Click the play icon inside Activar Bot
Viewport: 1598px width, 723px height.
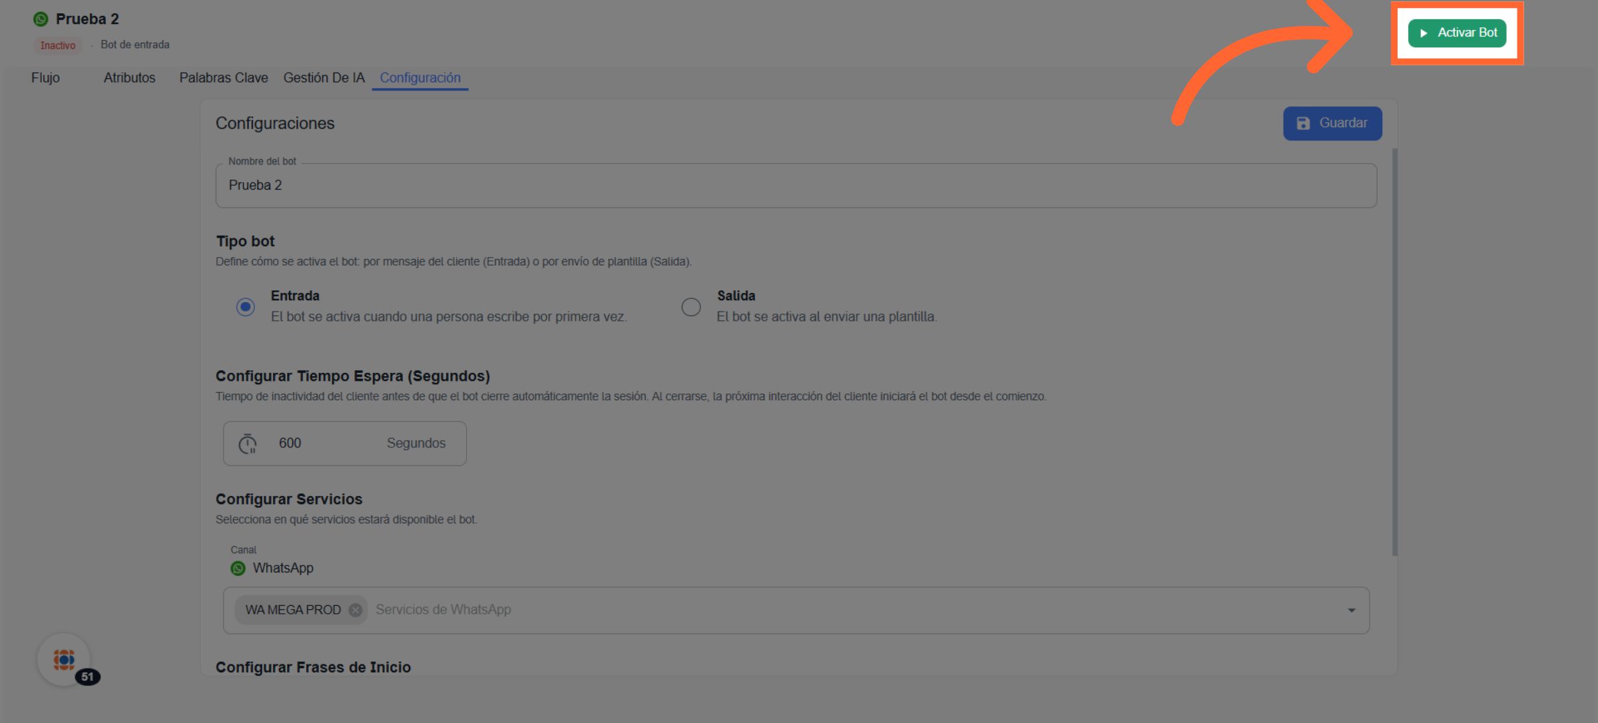(x=1424, y=33)
